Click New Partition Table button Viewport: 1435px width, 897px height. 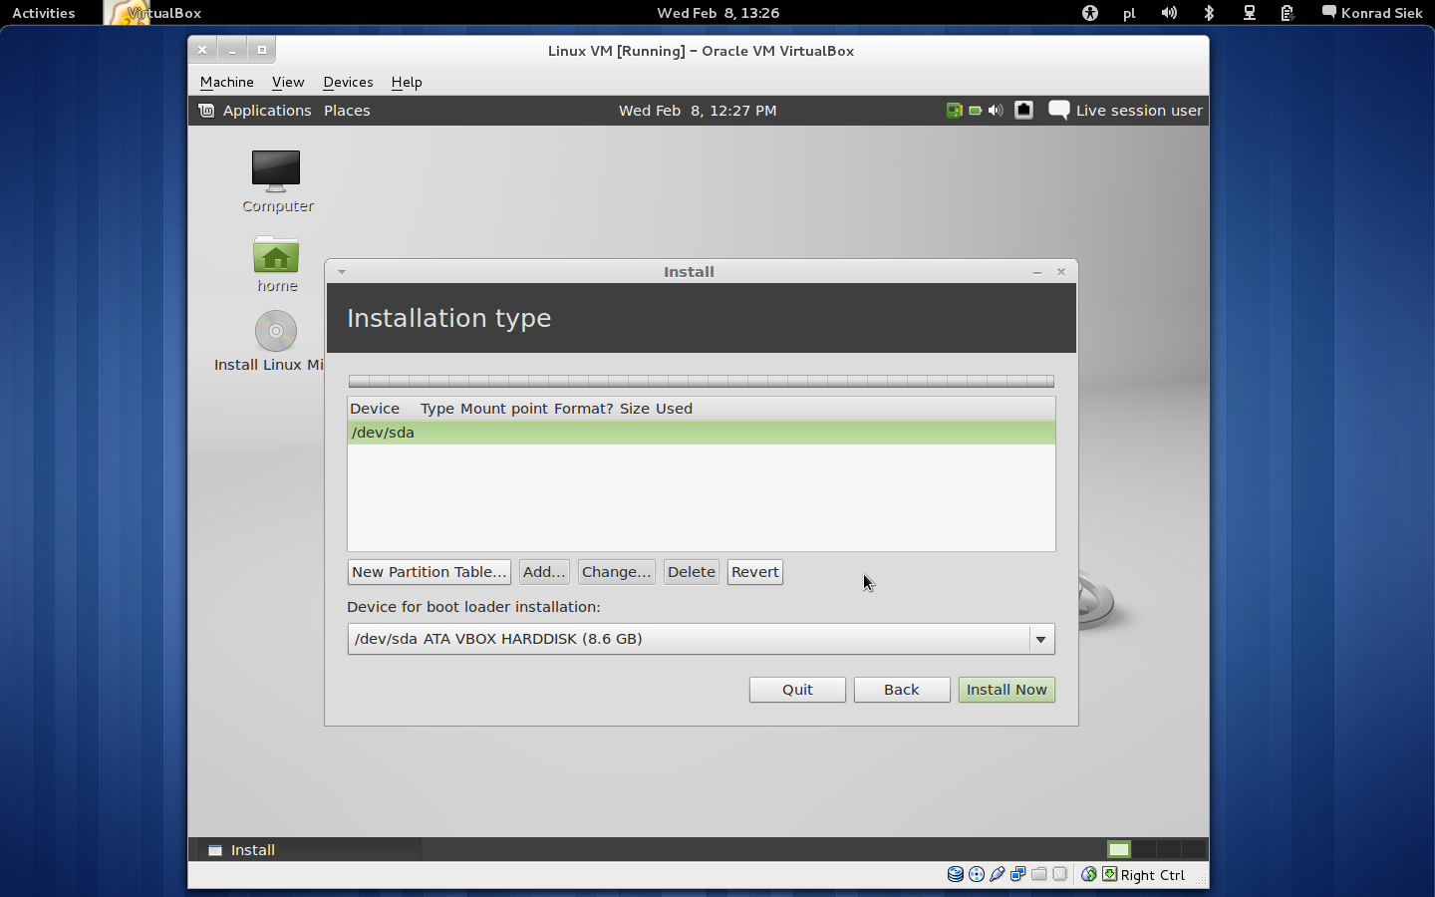pos(430,572)
